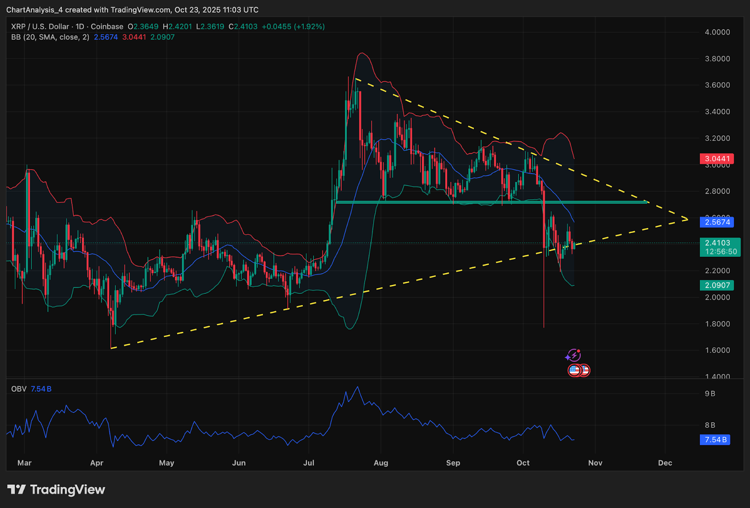Click the OBV indicator legend label
This screenshot has width=750, height=508.
click(19, 389)
